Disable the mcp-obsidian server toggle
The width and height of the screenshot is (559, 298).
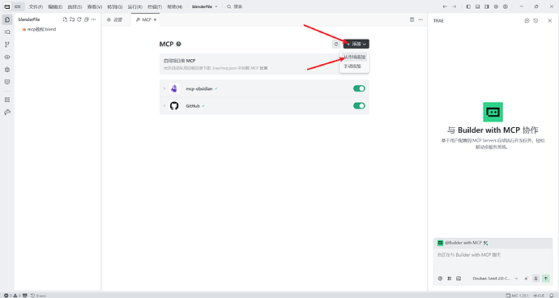click(359, 88)
